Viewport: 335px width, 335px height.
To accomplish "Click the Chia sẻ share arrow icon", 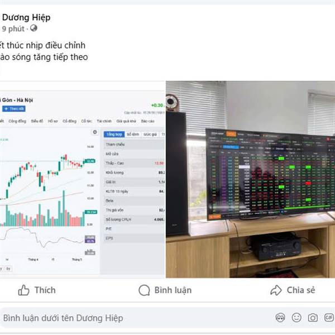I will [276, 290].
